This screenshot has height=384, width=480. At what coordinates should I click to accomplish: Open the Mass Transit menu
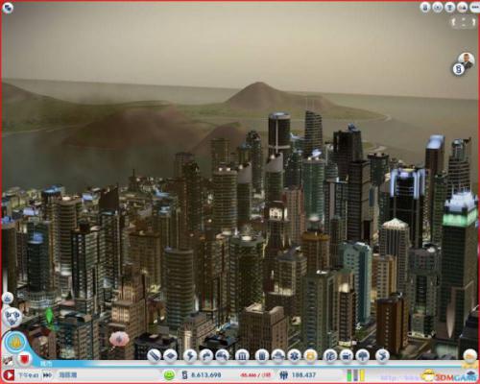(x=347, y=355)
